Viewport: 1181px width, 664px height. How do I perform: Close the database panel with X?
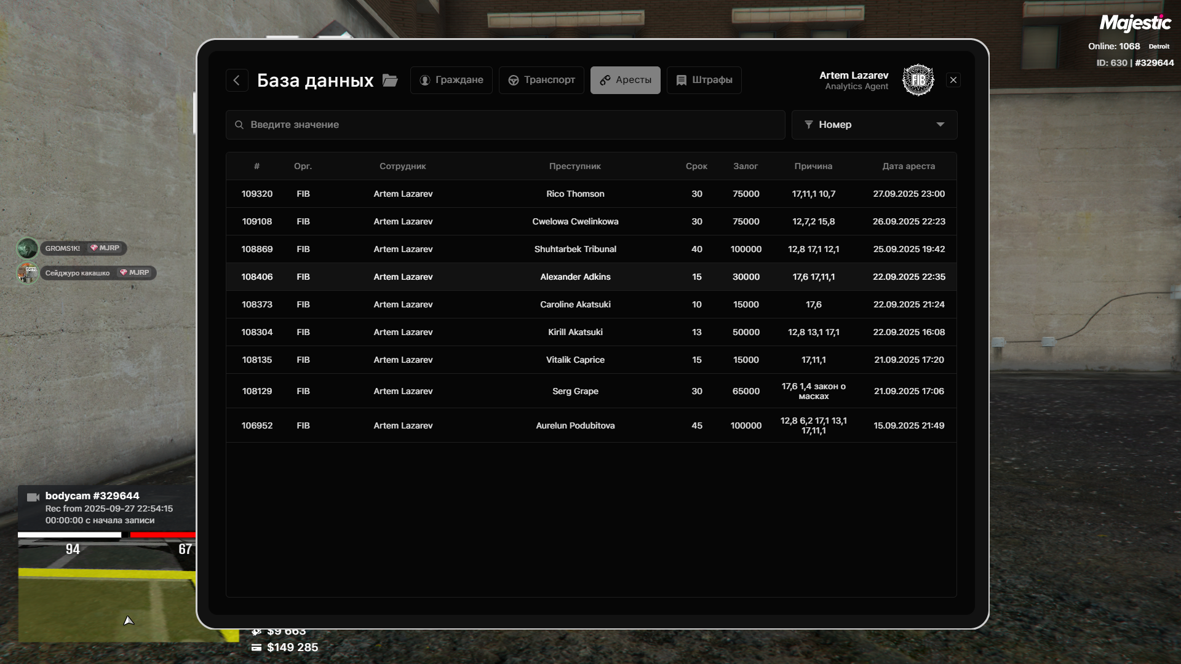click(953, 80)
